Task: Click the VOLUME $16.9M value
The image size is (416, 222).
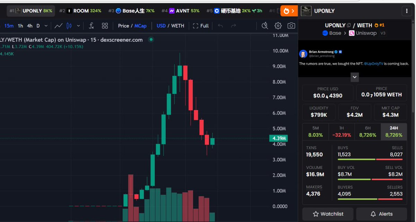Action: (x=315, y=175)
